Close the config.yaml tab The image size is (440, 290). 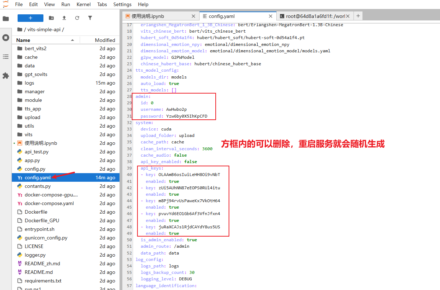[271, 16]
